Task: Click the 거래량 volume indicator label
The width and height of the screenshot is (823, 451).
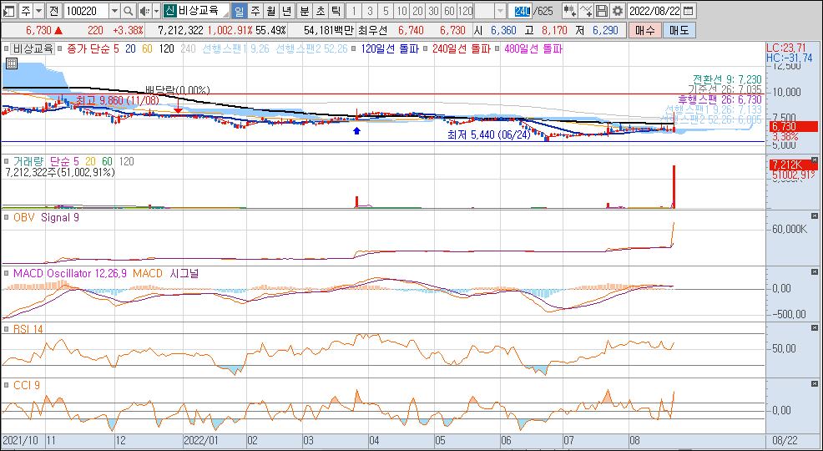Action: pyautogui.click(x=29, y=162)
